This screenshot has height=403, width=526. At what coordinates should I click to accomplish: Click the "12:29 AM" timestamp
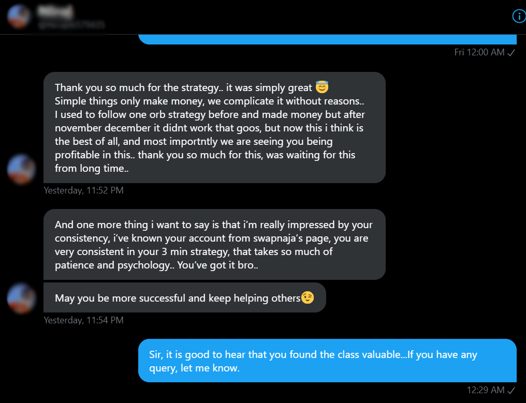485,390
